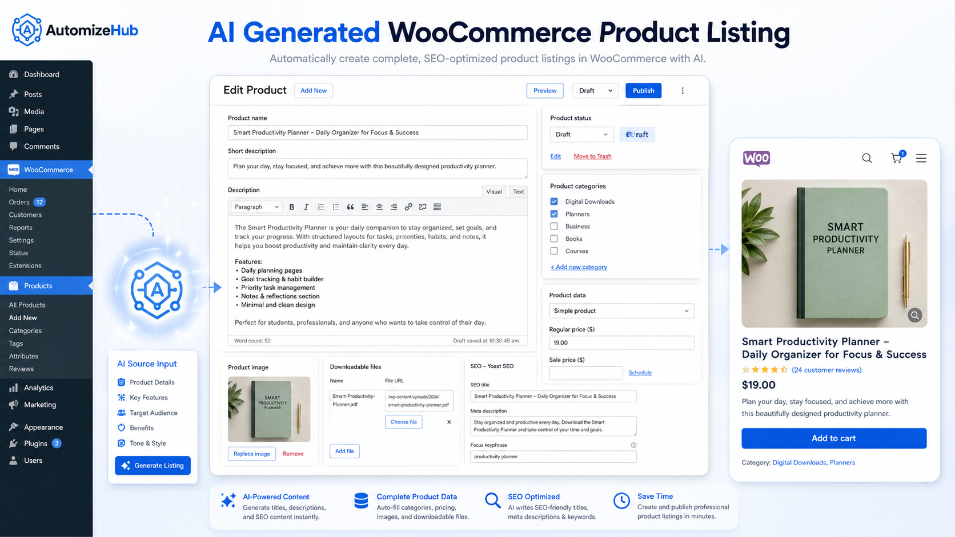Click the search icon in the Woo storefront preview
Viewport: 955px width, 537px height.
(867, 158)
